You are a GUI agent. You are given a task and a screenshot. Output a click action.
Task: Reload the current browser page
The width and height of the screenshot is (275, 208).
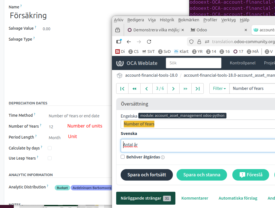tap(149, 42)
